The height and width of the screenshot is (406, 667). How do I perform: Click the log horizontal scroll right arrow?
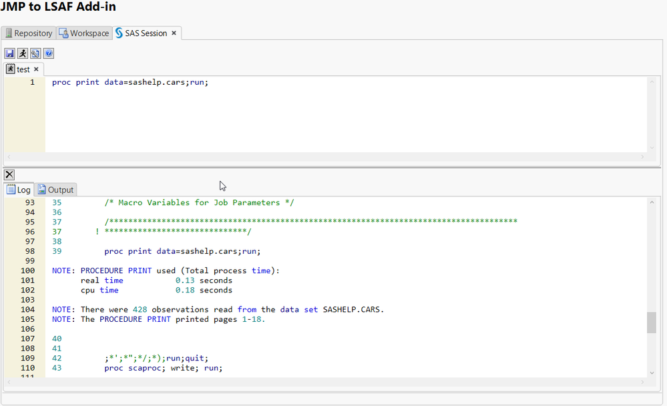pos(642,382)
